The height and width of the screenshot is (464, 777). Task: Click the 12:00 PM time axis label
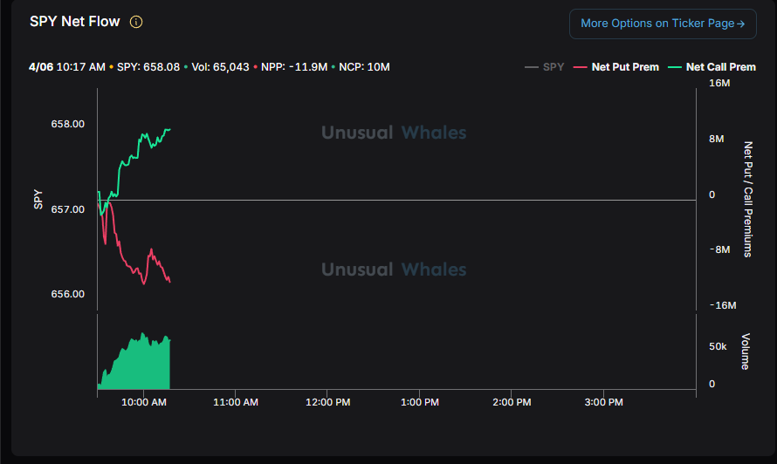point(327,402)
